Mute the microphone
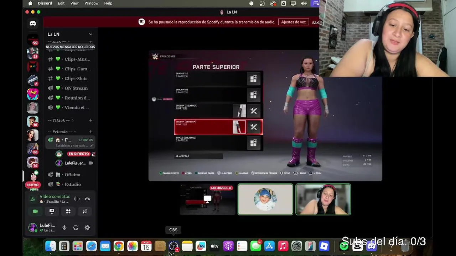Screen dimensions: 456x256 [64, 228]
